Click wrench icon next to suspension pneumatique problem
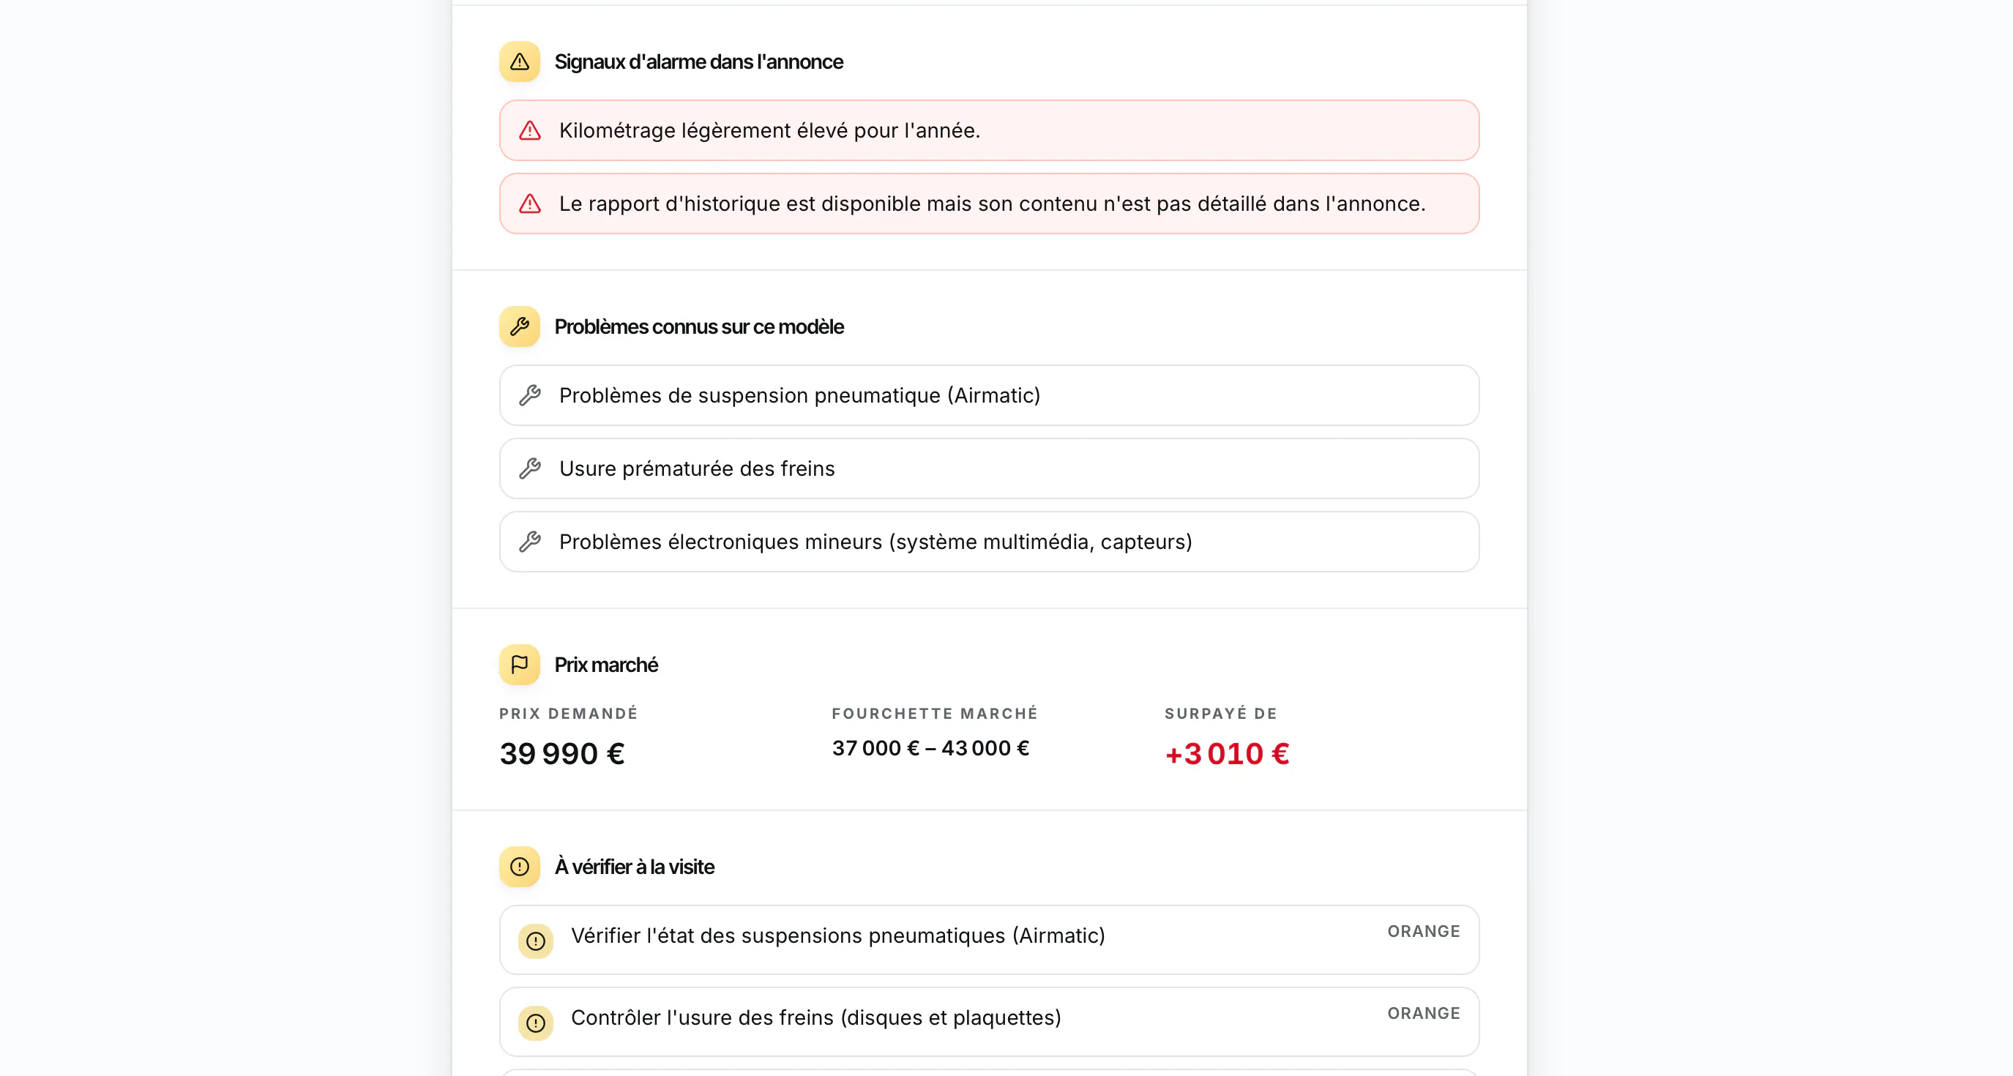2013x1076 pixels. [x=530, y=395]
